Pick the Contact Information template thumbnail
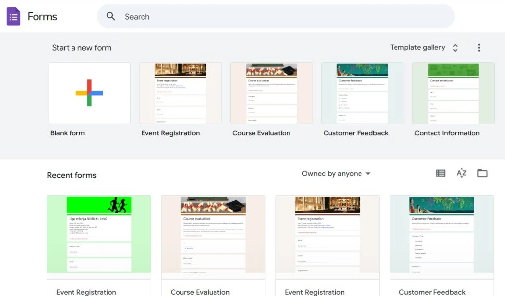Image resolution: width=505 pixels, height=296 pixels. (x=453, y=93)
